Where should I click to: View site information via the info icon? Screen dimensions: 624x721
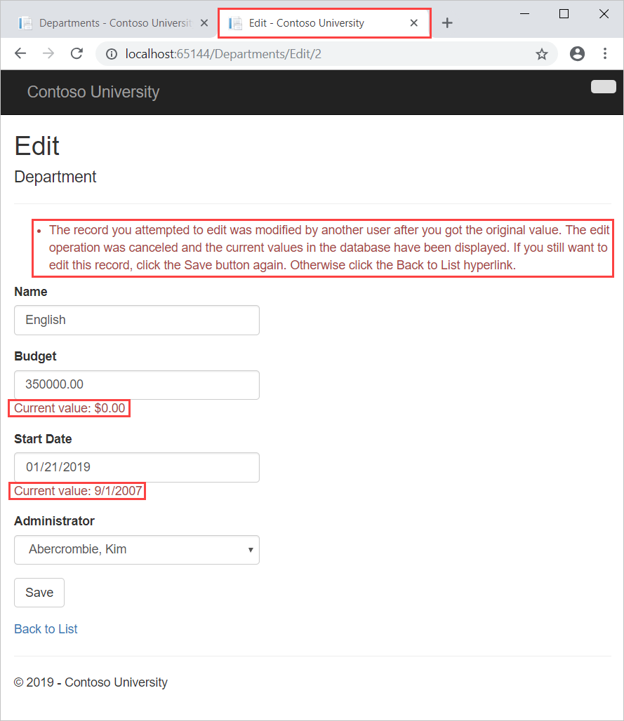112,53
